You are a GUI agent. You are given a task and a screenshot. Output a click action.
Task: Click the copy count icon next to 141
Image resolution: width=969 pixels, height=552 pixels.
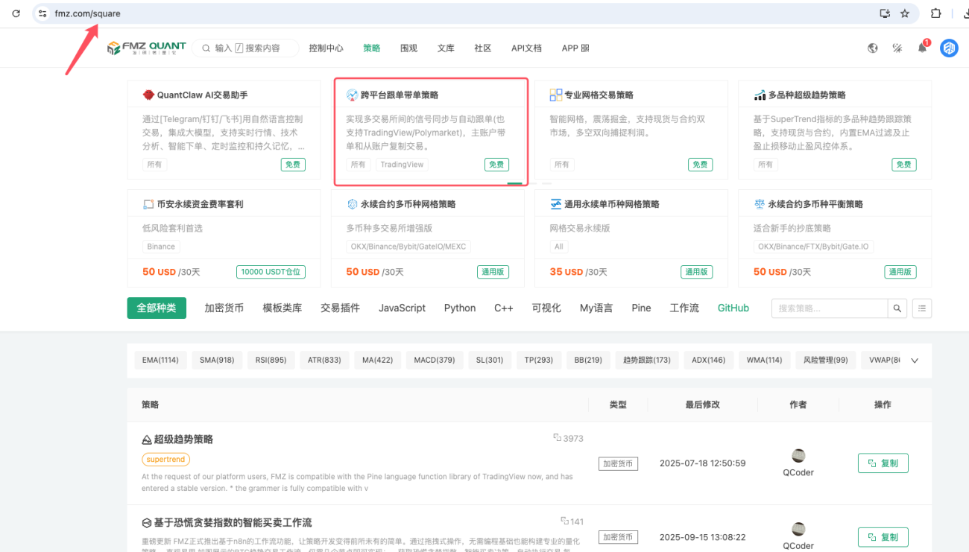pos(564,521)
